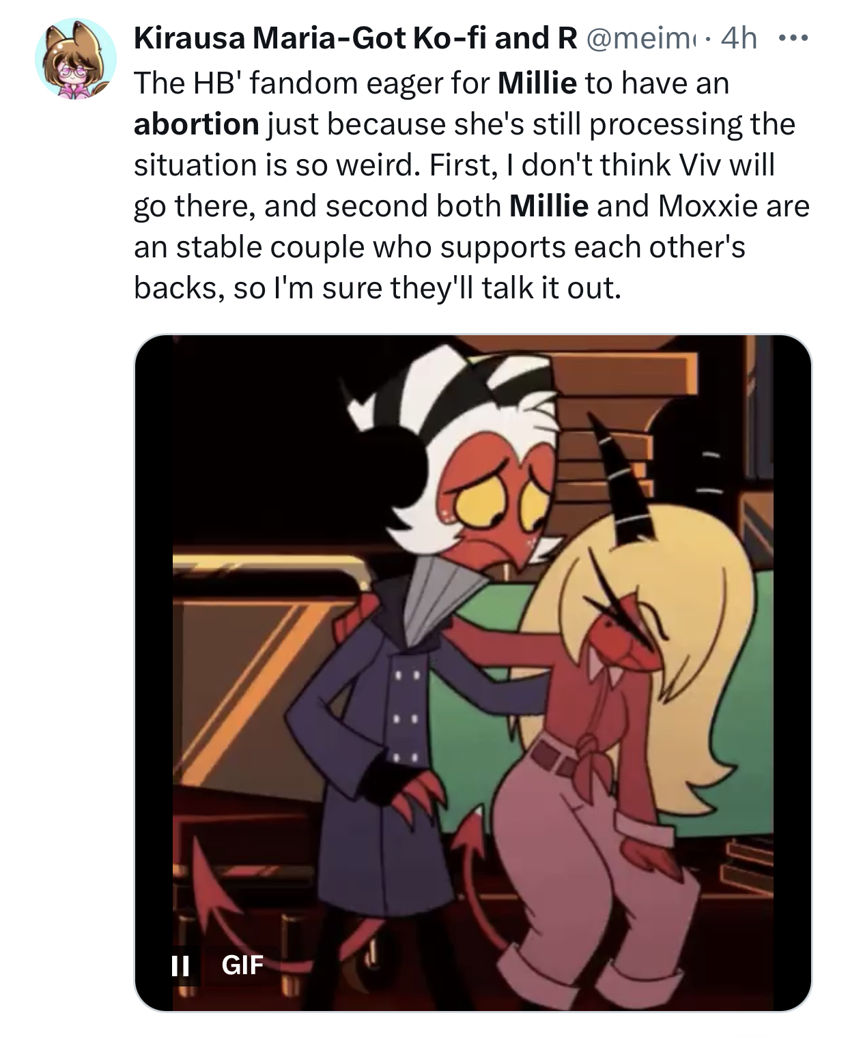Open Kirausa Maria's profile avatar
The width and height of the screenshot is (848, 1037).
[x=75, y=59]
